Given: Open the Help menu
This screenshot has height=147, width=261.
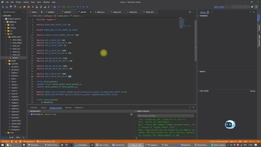Looking at the screenshot, I should pyautogui.click(x=53, y=2).
